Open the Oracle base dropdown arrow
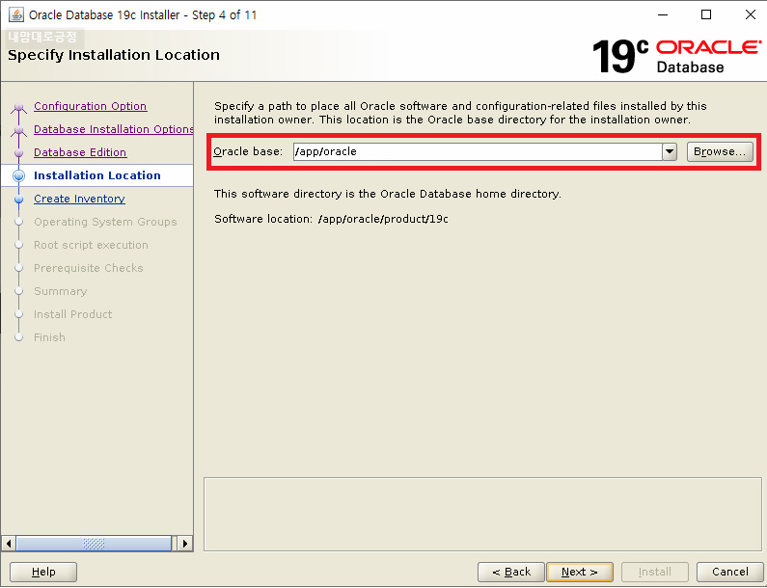The height and width of the screenshot is (588, 767). pos(670,151)
